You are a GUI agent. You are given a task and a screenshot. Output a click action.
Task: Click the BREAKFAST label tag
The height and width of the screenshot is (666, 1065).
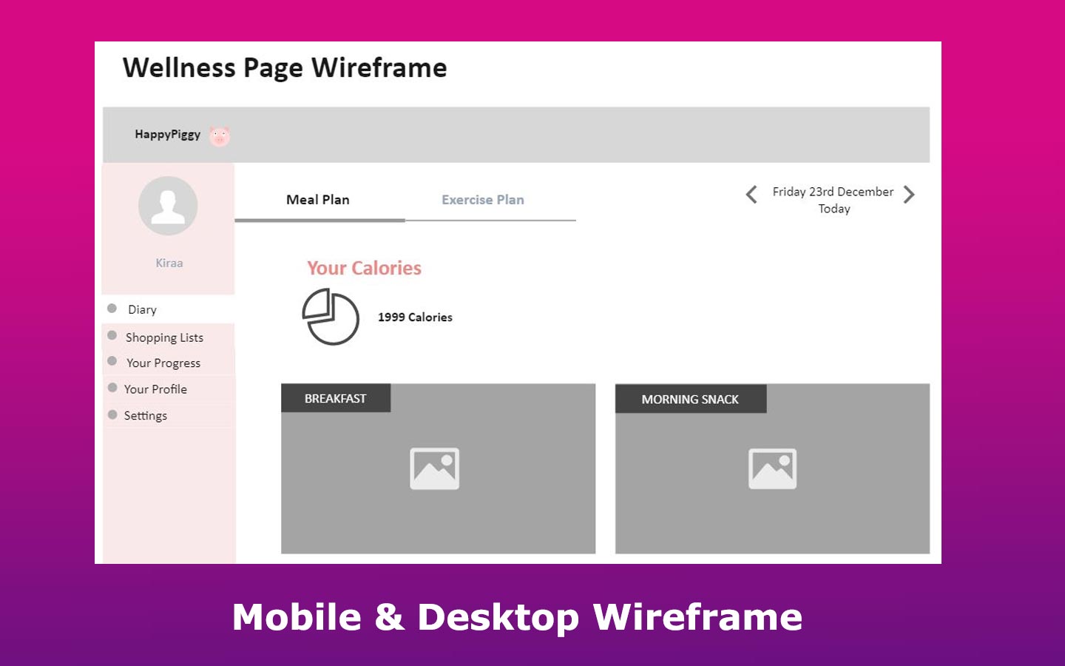[336, 398]
